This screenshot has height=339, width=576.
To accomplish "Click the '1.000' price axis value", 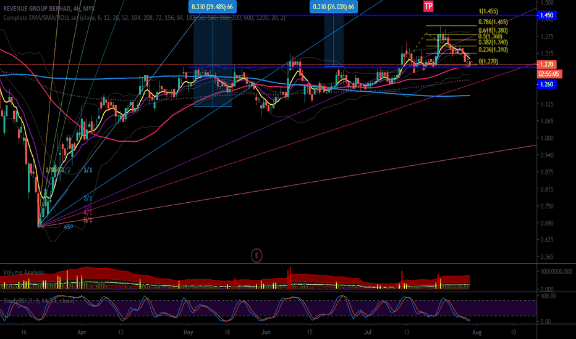I will [547, 138].
